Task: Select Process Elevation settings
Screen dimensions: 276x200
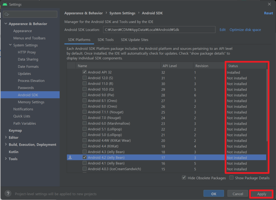Action: click(x=31, y=81)
